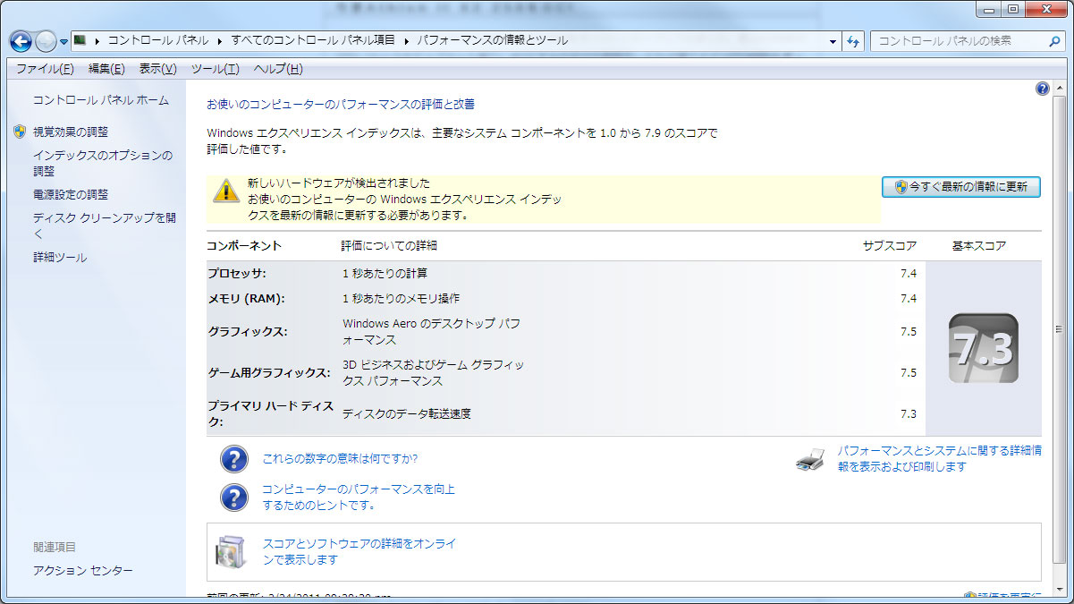This screenshot has height=604, width=1074.
Task: Click すべてのコントロール パネル項目 breadcrumb
Action: [x=313, y=40]
